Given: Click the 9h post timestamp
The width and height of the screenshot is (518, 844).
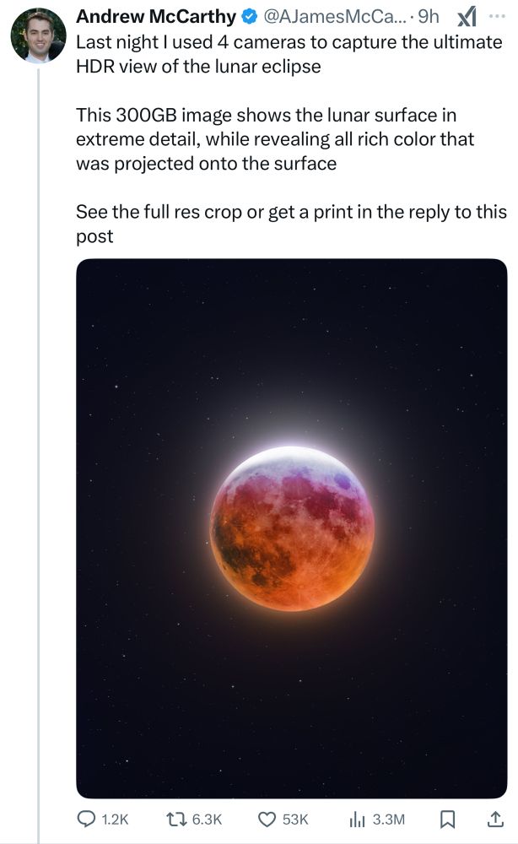Looking at the screenshot, I should 429,17.
